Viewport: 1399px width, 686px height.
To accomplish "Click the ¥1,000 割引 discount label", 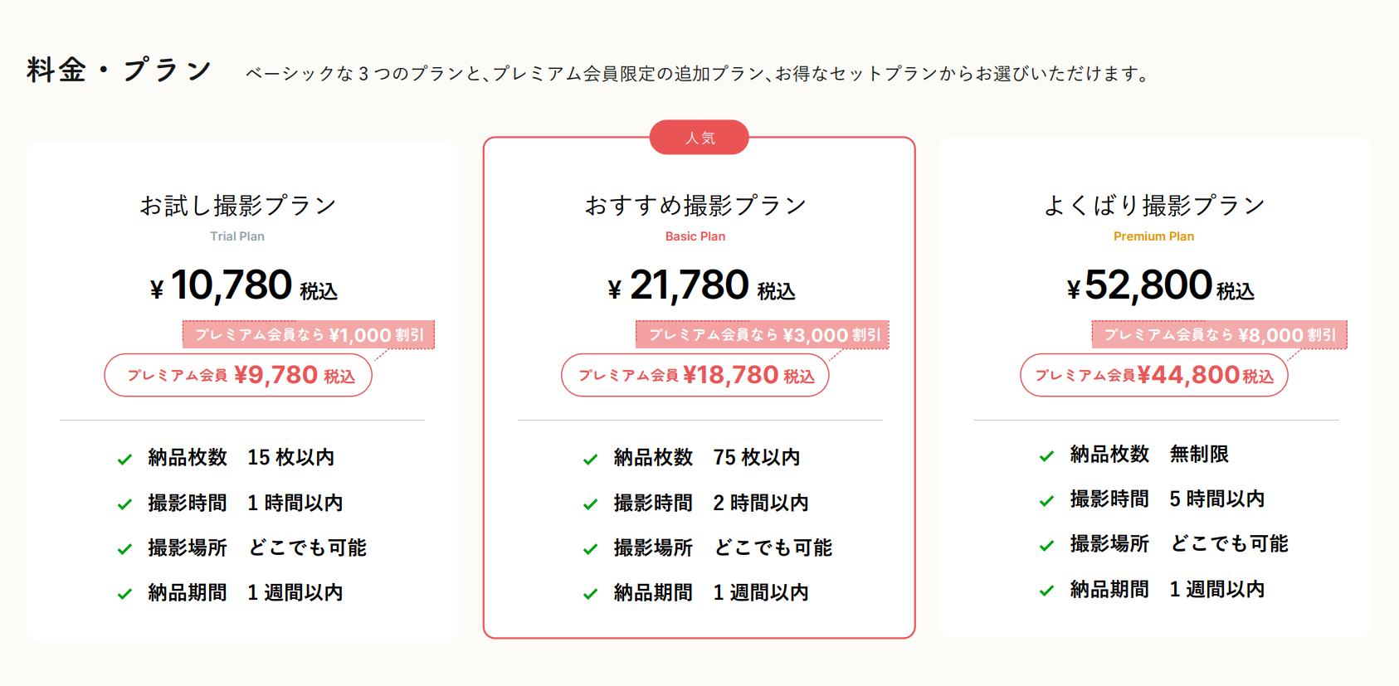I will point(309,335).
